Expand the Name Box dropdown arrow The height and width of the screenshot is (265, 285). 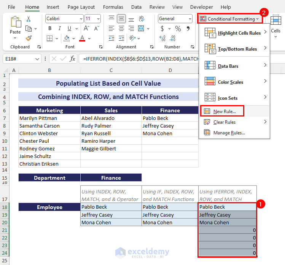[x=37, y=59]
